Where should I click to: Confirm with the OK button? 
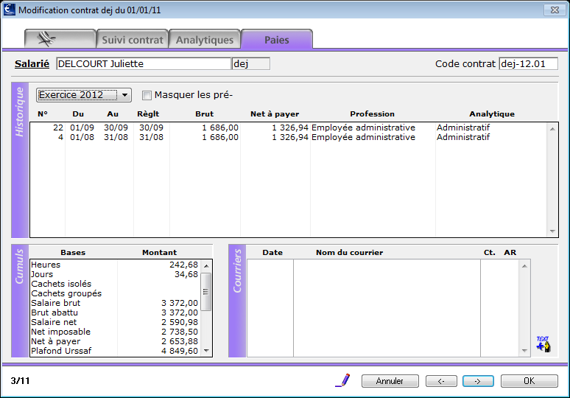[x=529, y=381]
